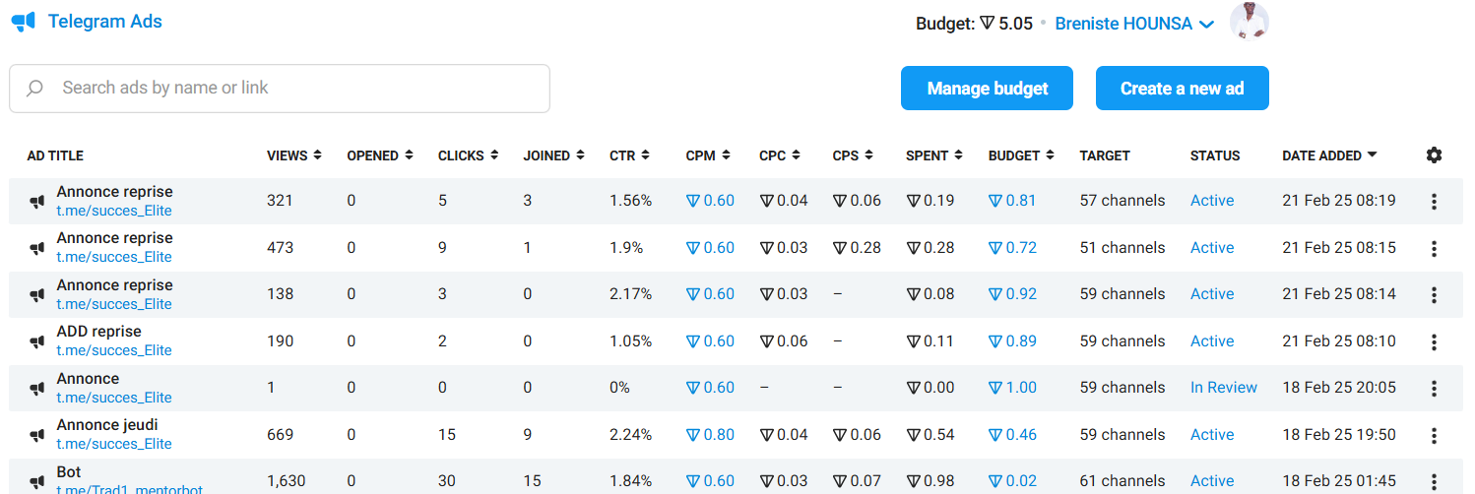Sort table by CLICKS column
The image size is (1475, 494).
point(468,155)
